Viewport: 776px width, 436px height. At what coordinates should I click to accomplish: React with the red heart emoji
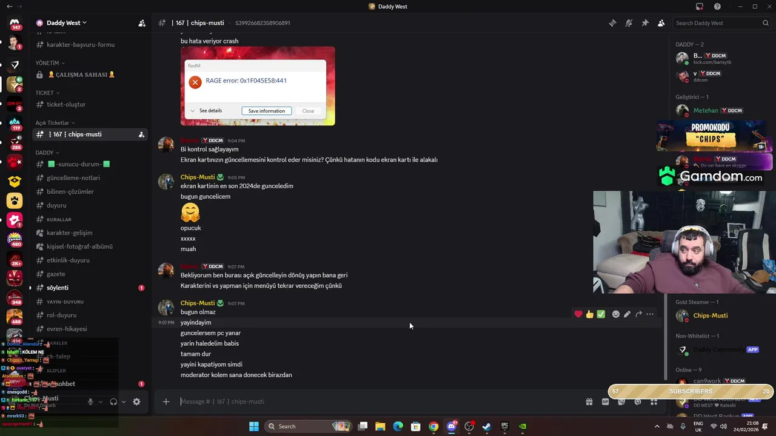pos(578,314)
